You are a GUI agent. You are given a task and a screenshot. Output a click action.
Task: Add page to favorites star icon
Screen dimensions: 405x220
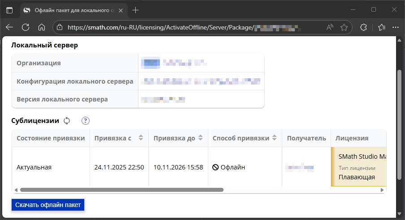(x=344, y=27)
